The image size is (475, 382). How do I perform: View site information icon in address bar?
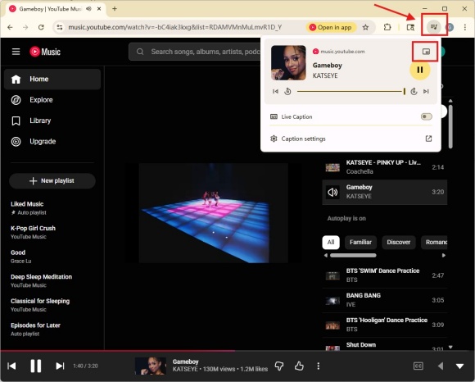[60, 27]
